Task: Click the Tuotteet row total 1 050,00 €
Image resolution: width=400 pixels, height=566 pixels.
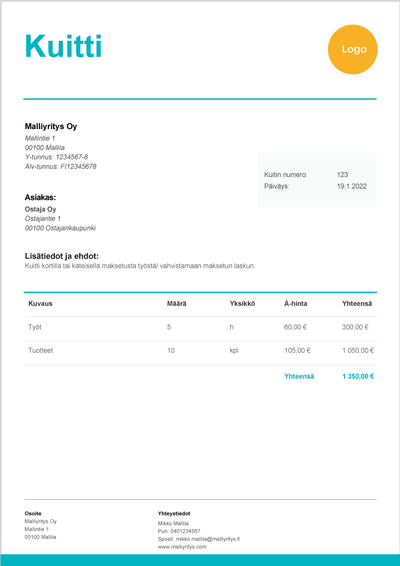Action: click(x=358, y=351)
